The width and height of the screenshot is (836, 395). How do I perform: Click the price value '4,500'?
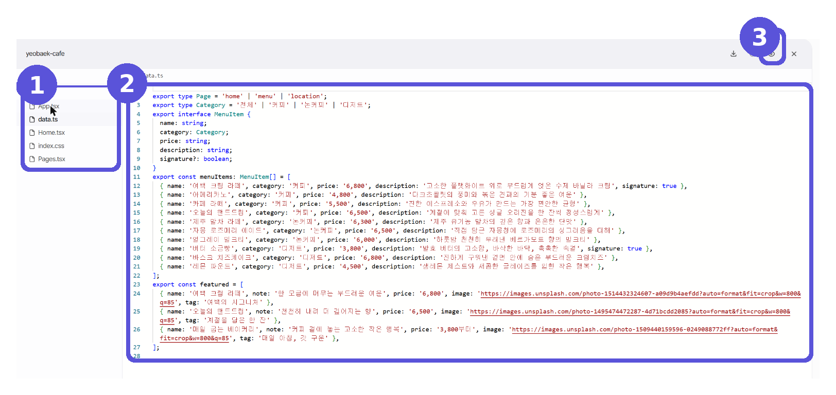coord(351,266)
